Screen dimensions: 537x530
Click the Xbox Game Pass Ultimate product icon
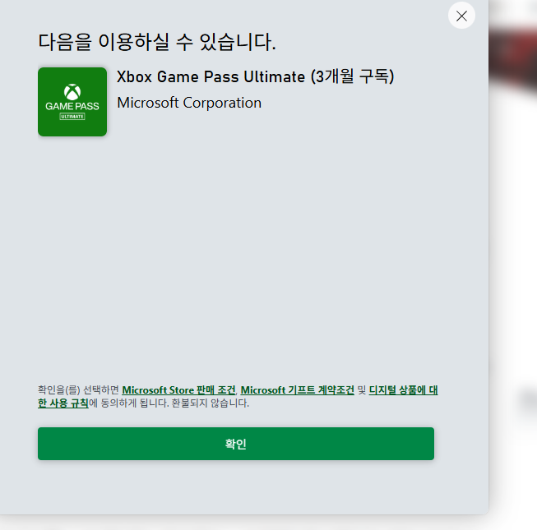tap(72, 102)
